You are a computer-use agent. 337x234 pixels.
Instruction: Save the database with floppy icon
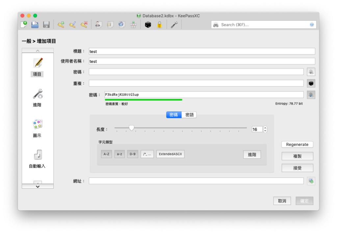[46, 24]
